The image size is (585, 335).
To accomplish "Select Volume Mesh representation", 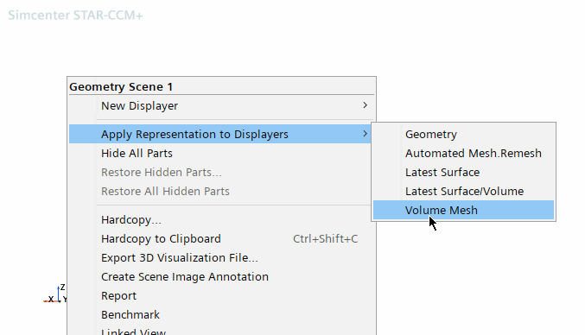I will pyautogui.click(x=463, y=210).
